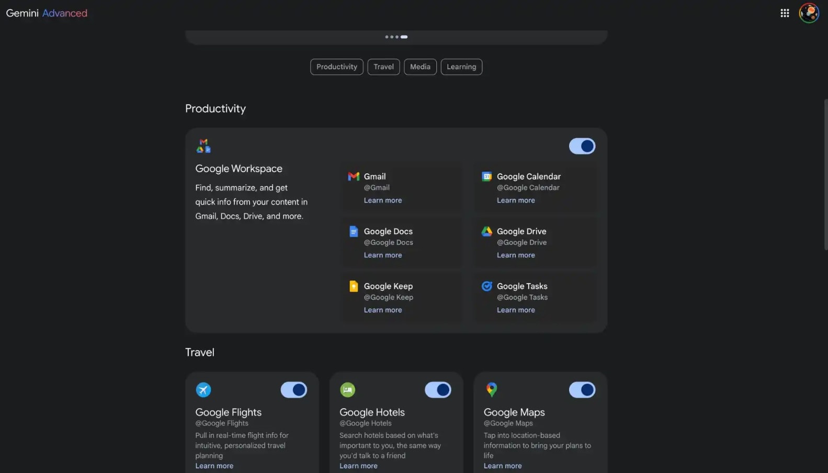Click the @Google Tasks handle text

tap(522, 298)
